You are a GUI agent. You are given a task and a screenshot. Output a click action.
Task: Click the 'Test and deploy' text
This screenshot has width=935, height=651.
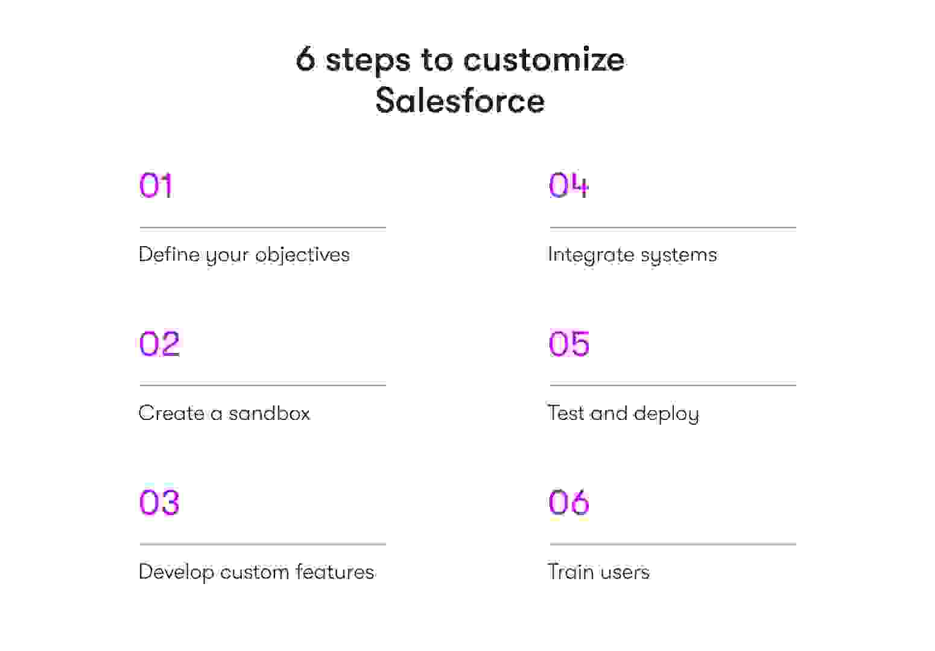click(x=624, y=413)
